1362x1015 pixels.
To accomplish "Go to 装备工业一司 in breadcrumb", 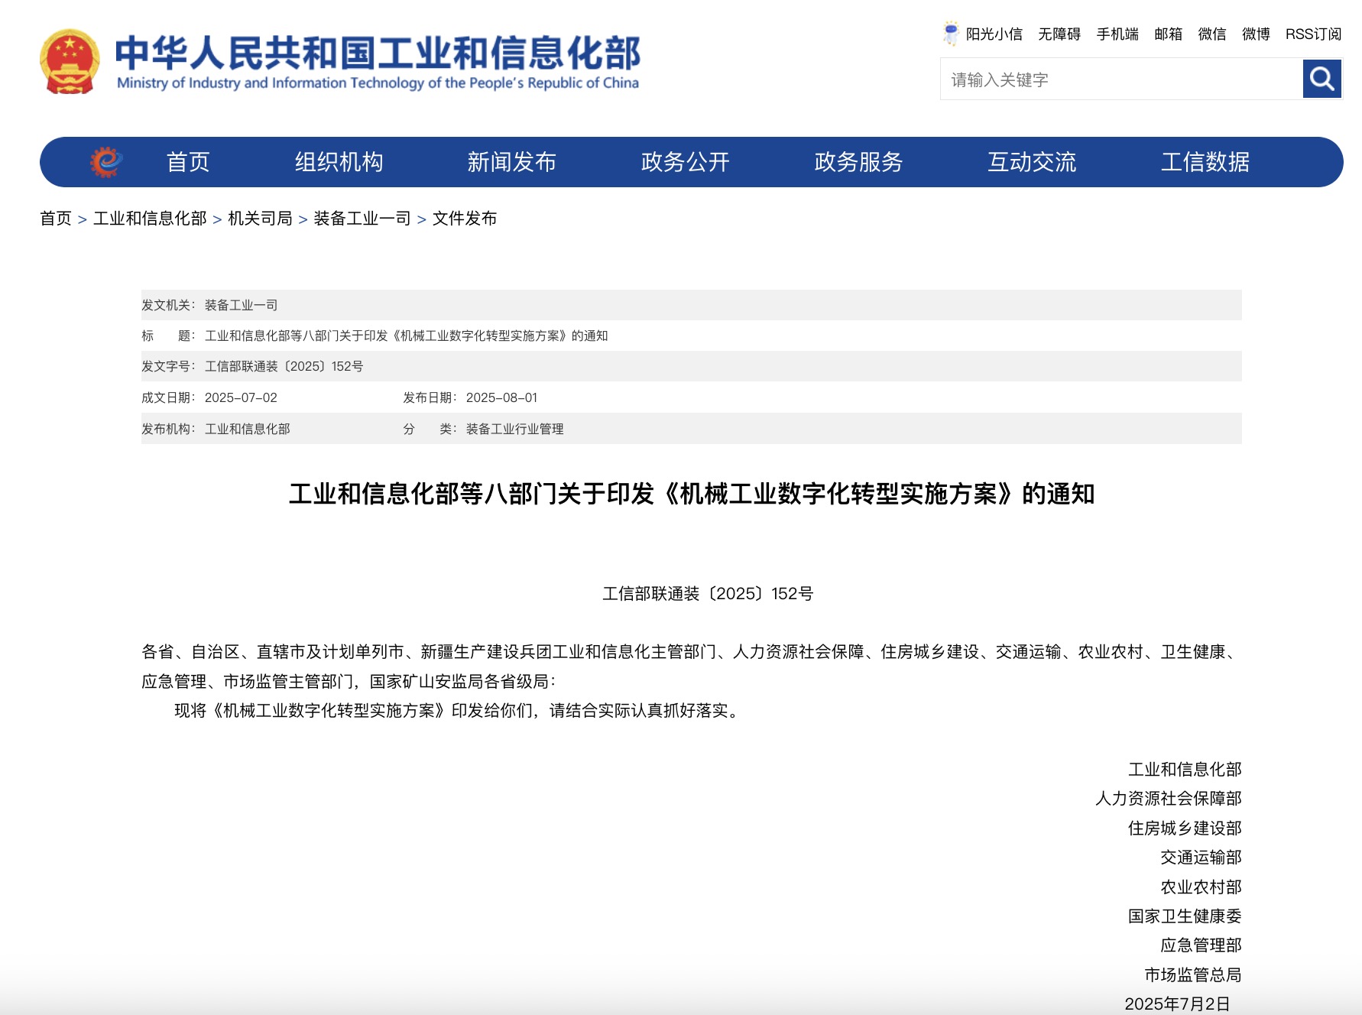I will [x=362, y=219].
